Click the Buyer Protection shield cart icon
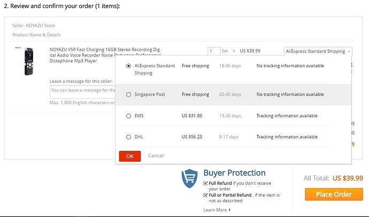Viewport: 369px width, 217px height. click(x=189, y=179)
